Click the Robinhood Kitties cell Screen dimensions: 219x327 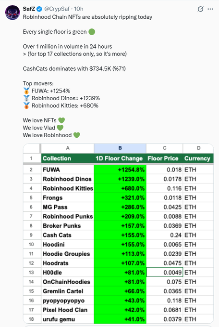point(68,188)
